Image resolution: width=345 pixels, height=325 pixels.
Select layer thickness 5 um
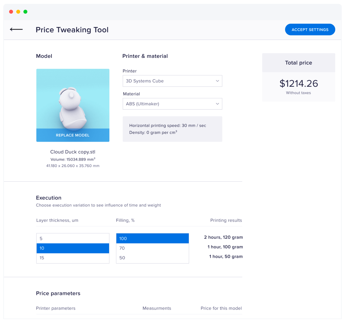pyautogui.click(x=73, y=238)
